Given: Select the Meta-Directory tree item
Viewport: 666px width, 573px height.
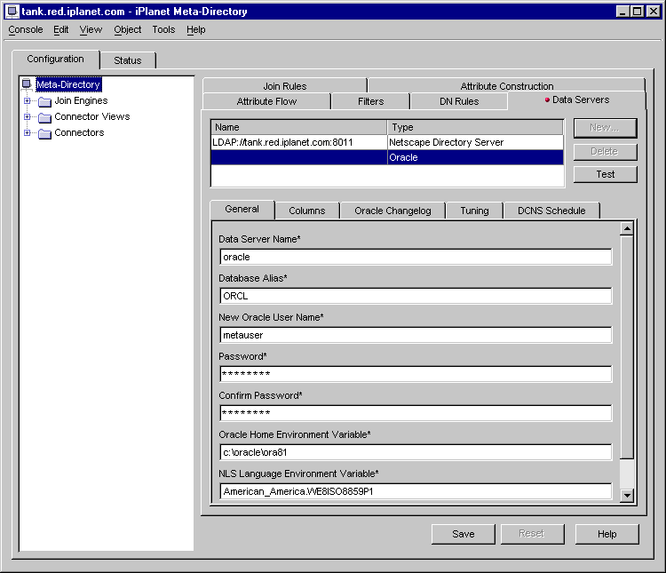Looking at the screenshot, I should point(68,84).
